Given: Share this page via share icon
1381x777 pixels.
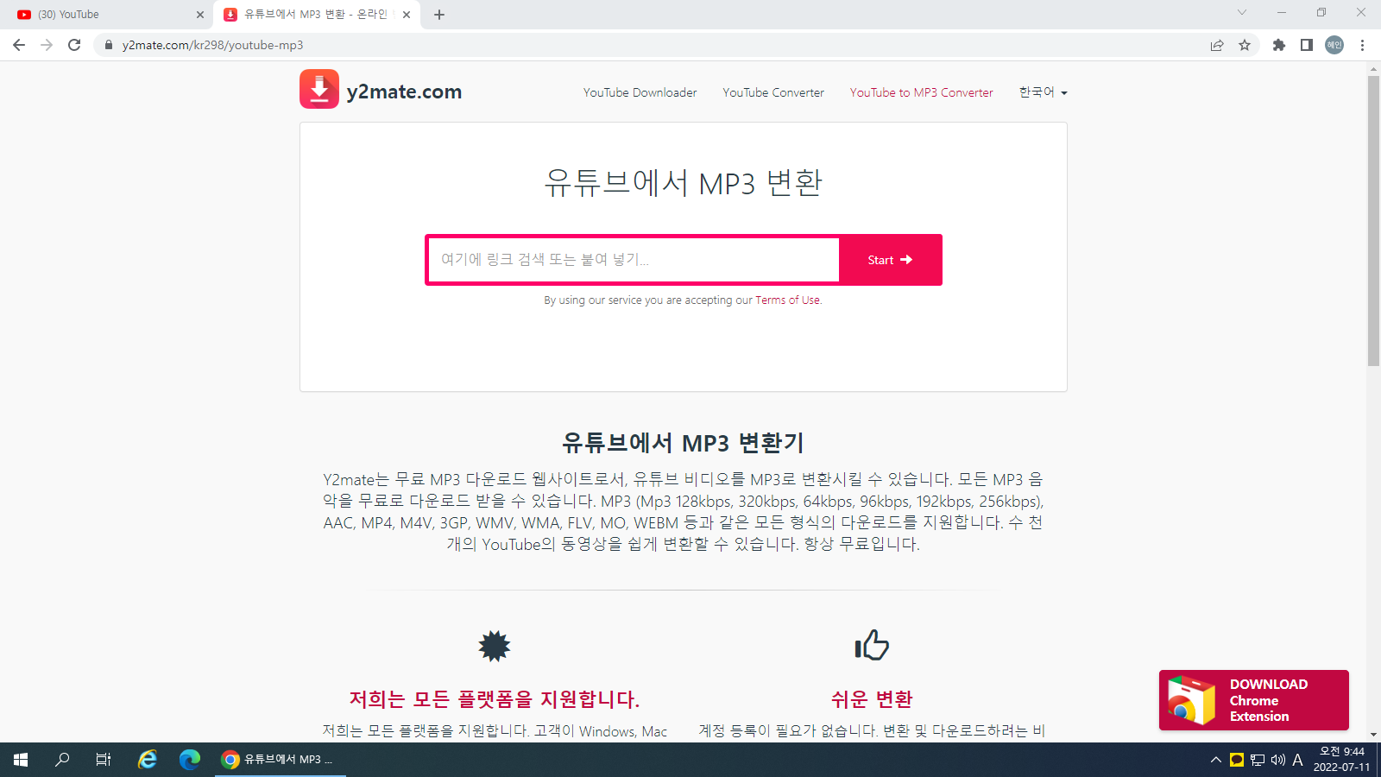Looking at the screenshot, I should (1217, 45).
